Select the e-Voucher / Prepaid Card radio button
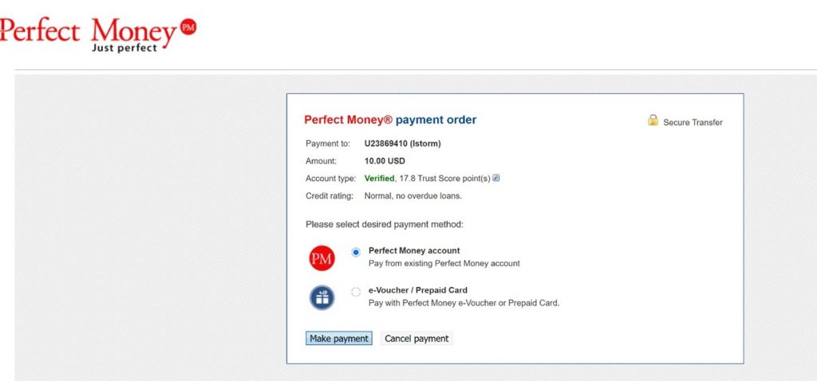Image resolution: width=817 pixels, height=381 pixels. click(356, 292)
